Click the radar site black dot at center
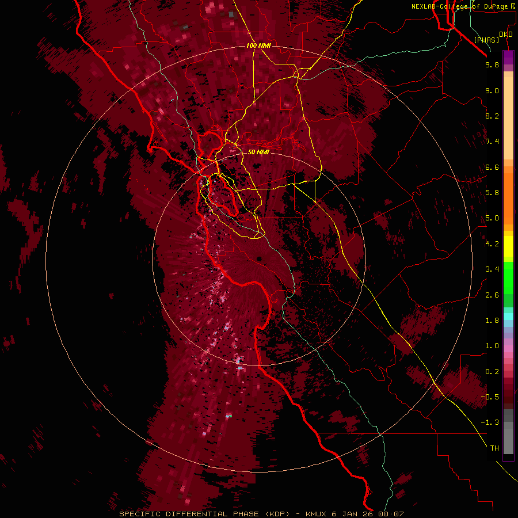 [260, 258]
